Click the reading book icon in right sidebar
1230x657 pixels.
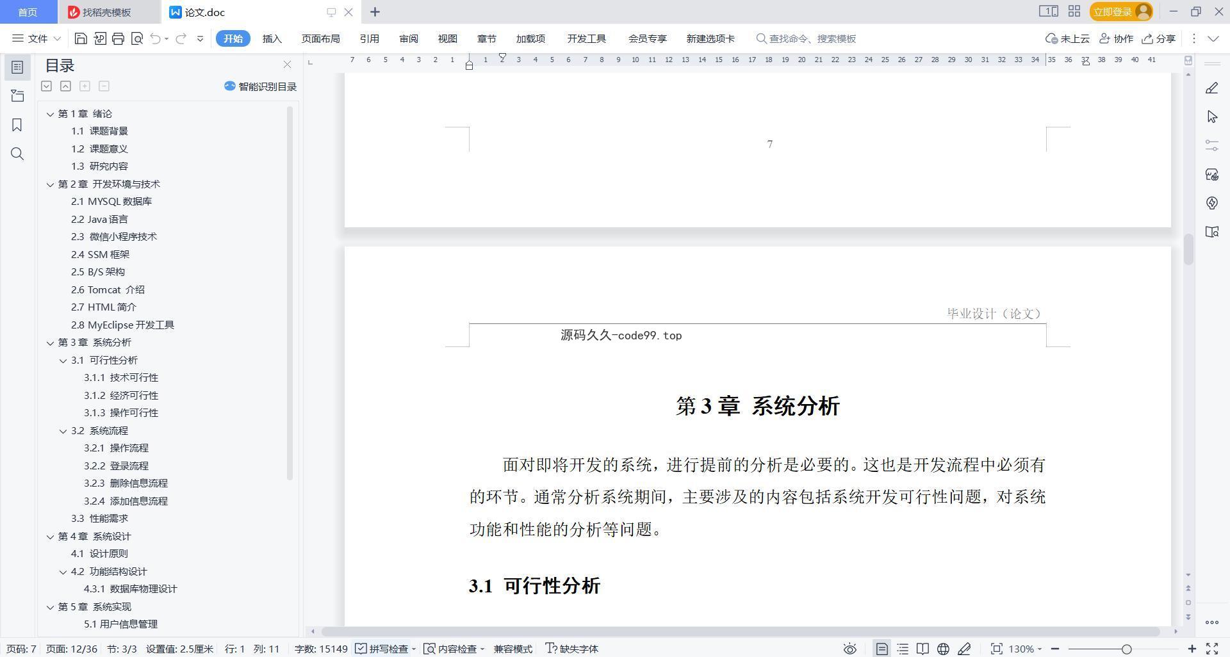point(1211,232)
